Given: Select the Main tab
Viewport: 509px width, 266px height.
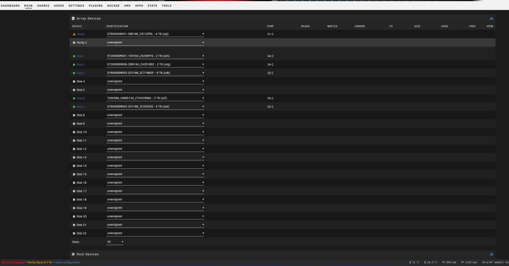Looking at the screenshot, I should click(28, 6).
